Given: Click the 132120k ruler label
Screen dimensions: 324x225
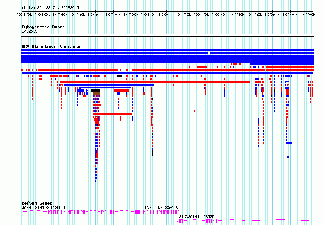Looking at the screenshot, I should [x=24, y=15].
